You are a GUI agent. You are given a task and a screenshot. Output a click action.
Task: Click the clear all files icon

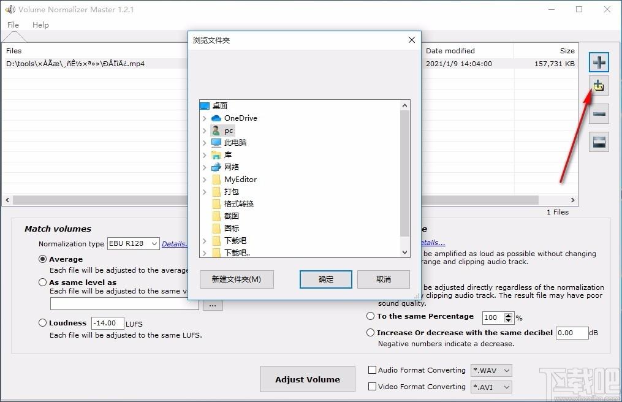click(x=599, y=142)
